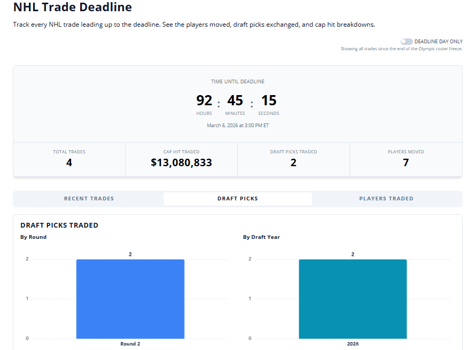
Task: Click the 'By Round' chart title
Action: coord(33,237)
